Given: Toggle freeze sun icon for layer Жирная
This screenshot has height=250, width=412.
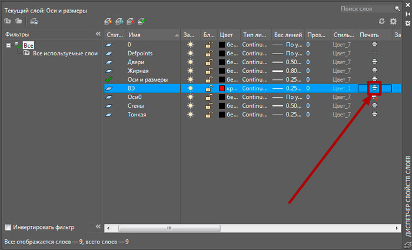Looking at the screenshot, I should click(191, 71).
